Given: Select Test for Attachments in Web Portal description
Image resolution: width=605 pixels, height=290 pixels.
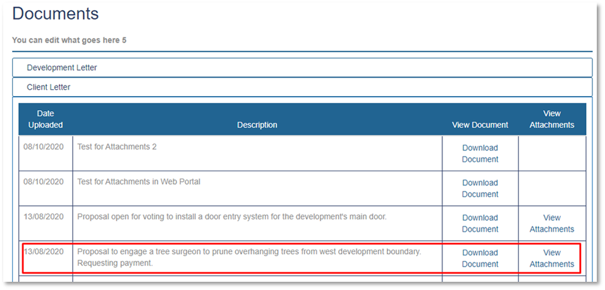Looking at the screenshot, I should tap(138, 182).
